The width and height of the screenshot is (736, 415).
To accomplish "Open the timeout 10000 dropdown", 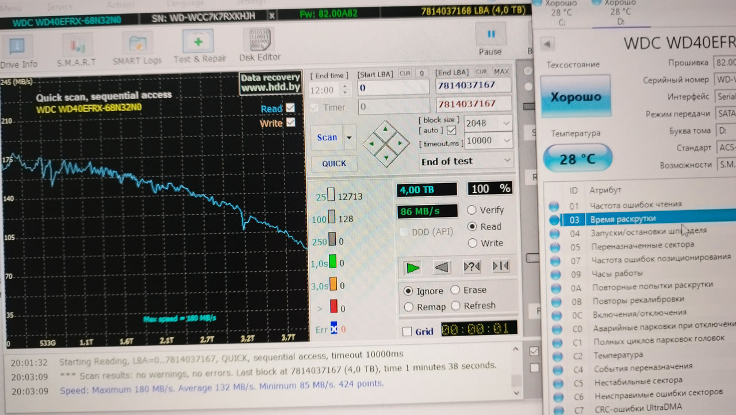I will pos(507,140).
